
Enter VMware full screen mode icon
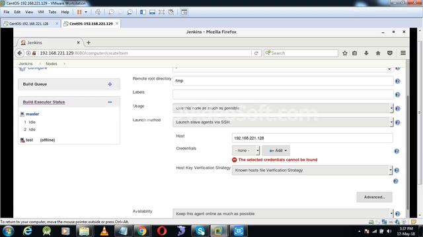tap(161, 12)
